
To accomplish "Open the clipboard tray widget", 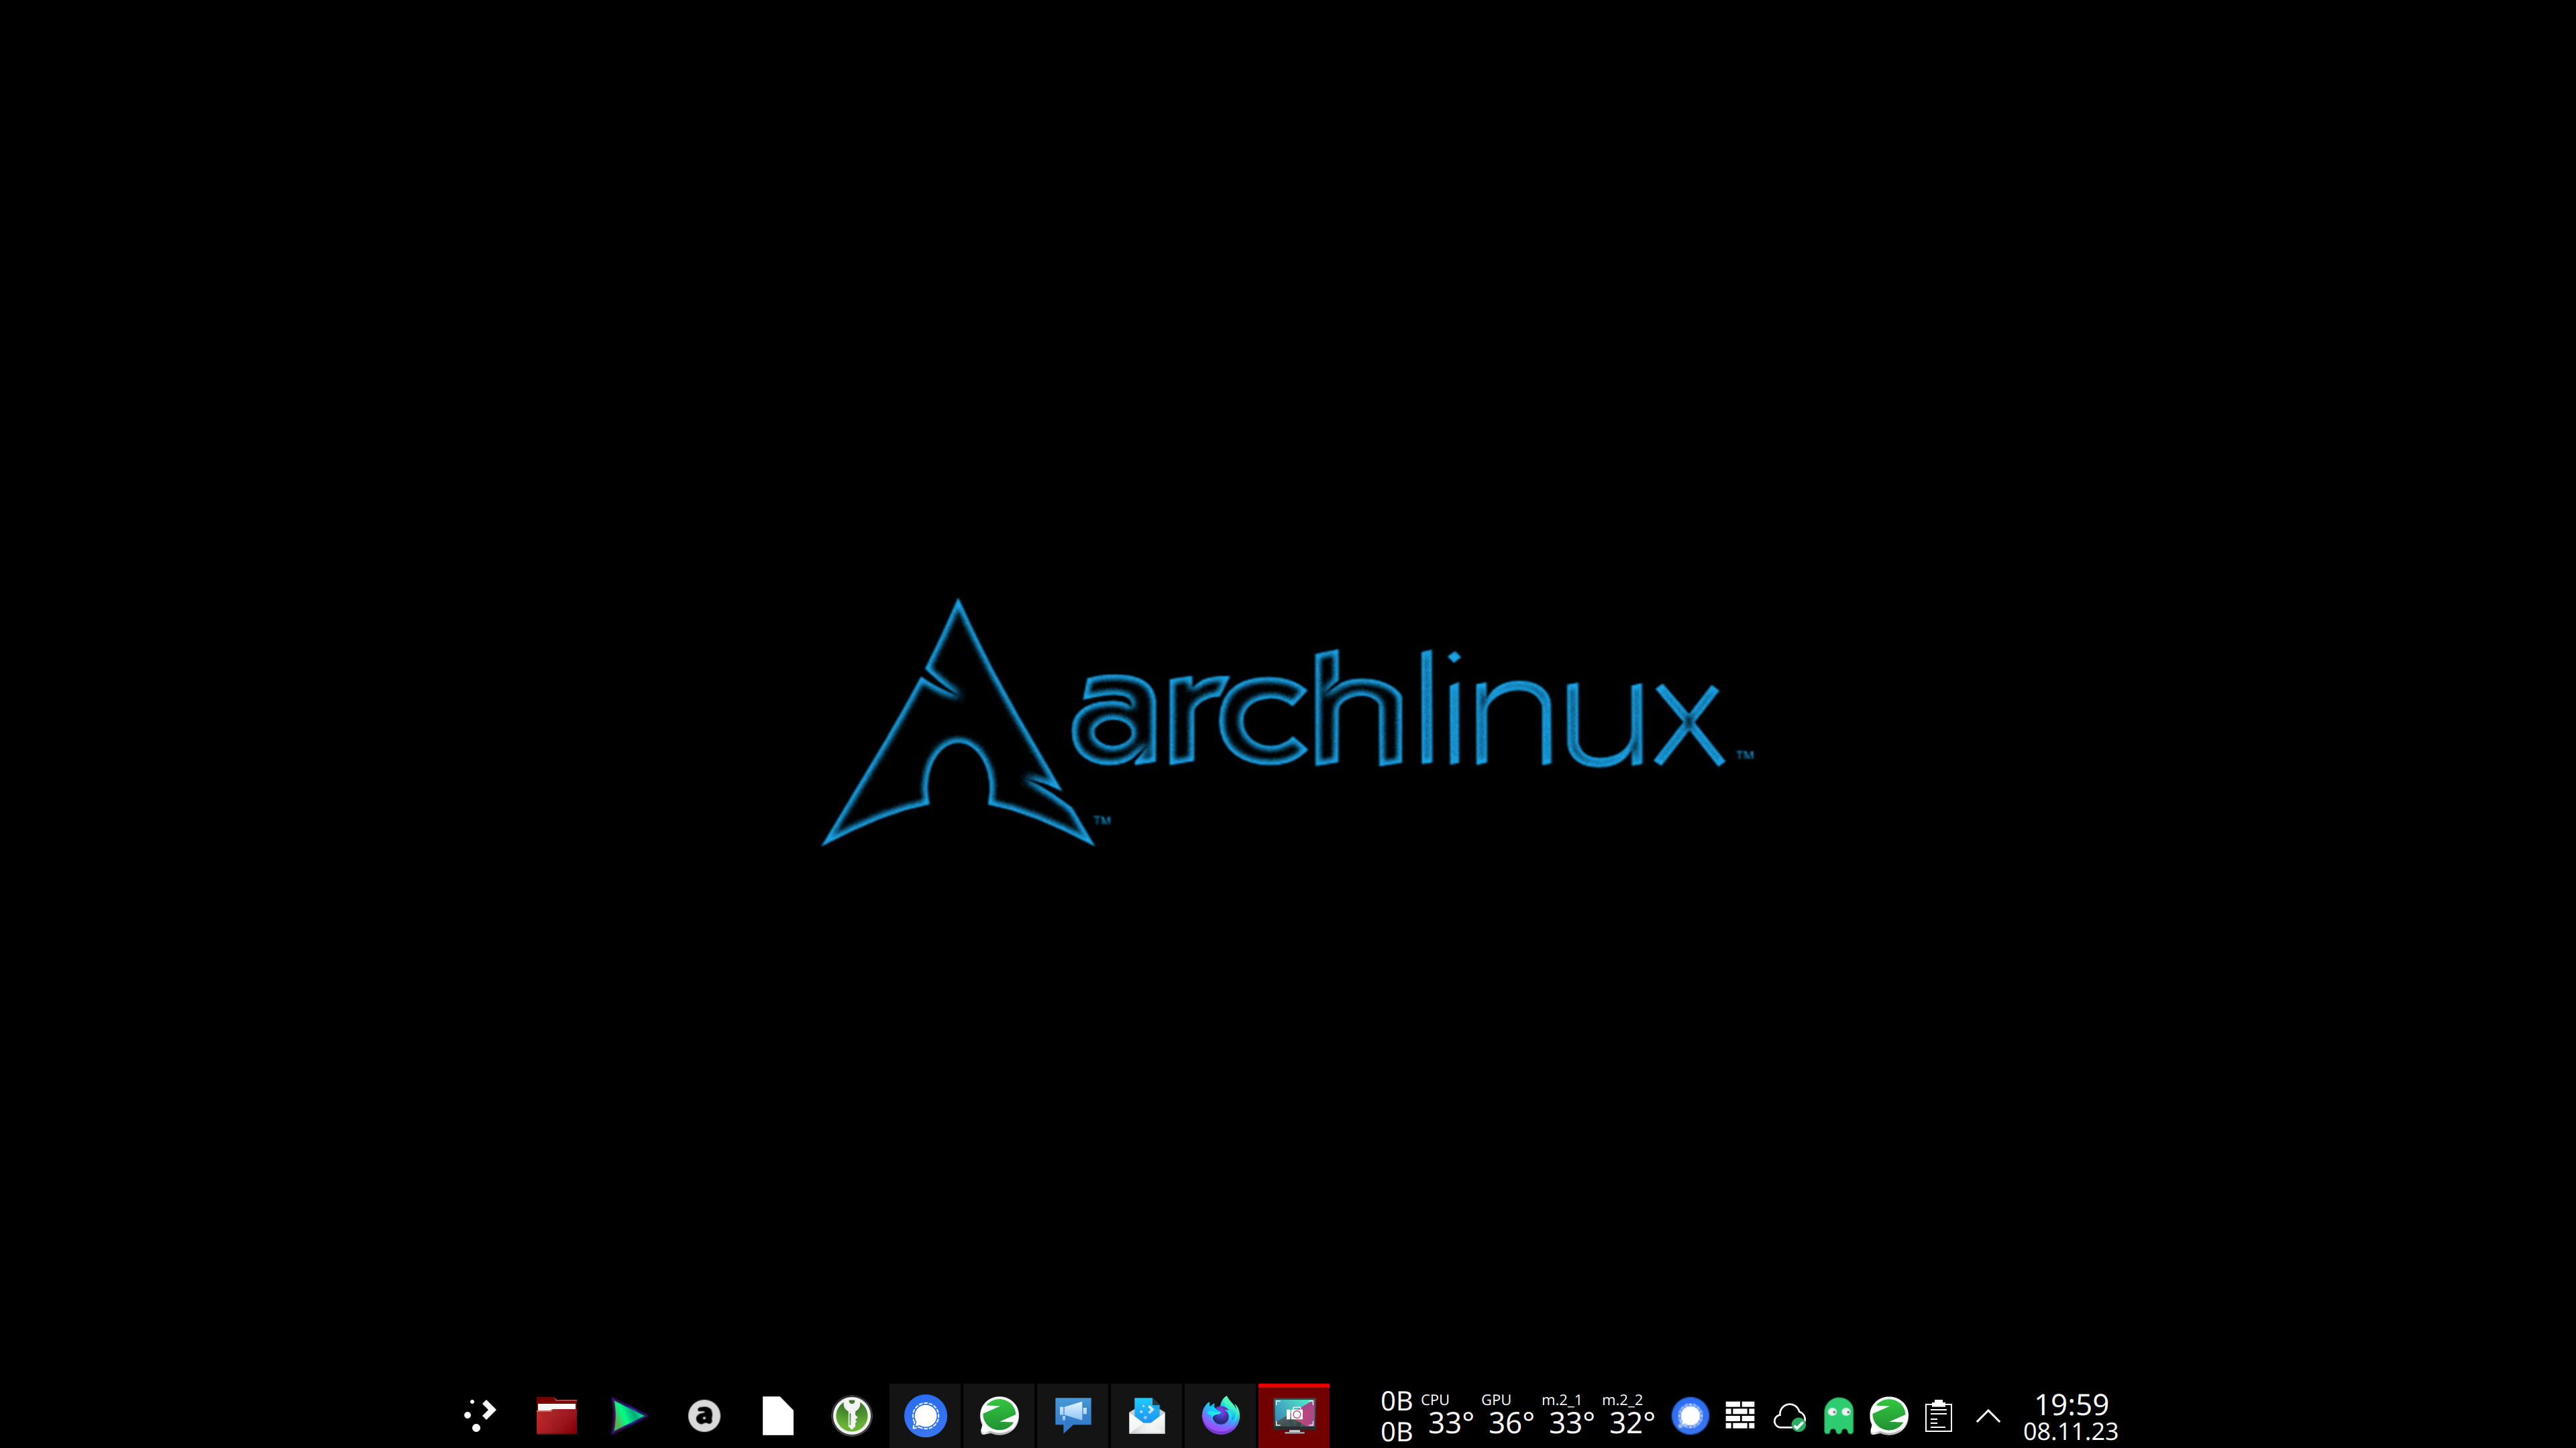I will [1938, 1415].
